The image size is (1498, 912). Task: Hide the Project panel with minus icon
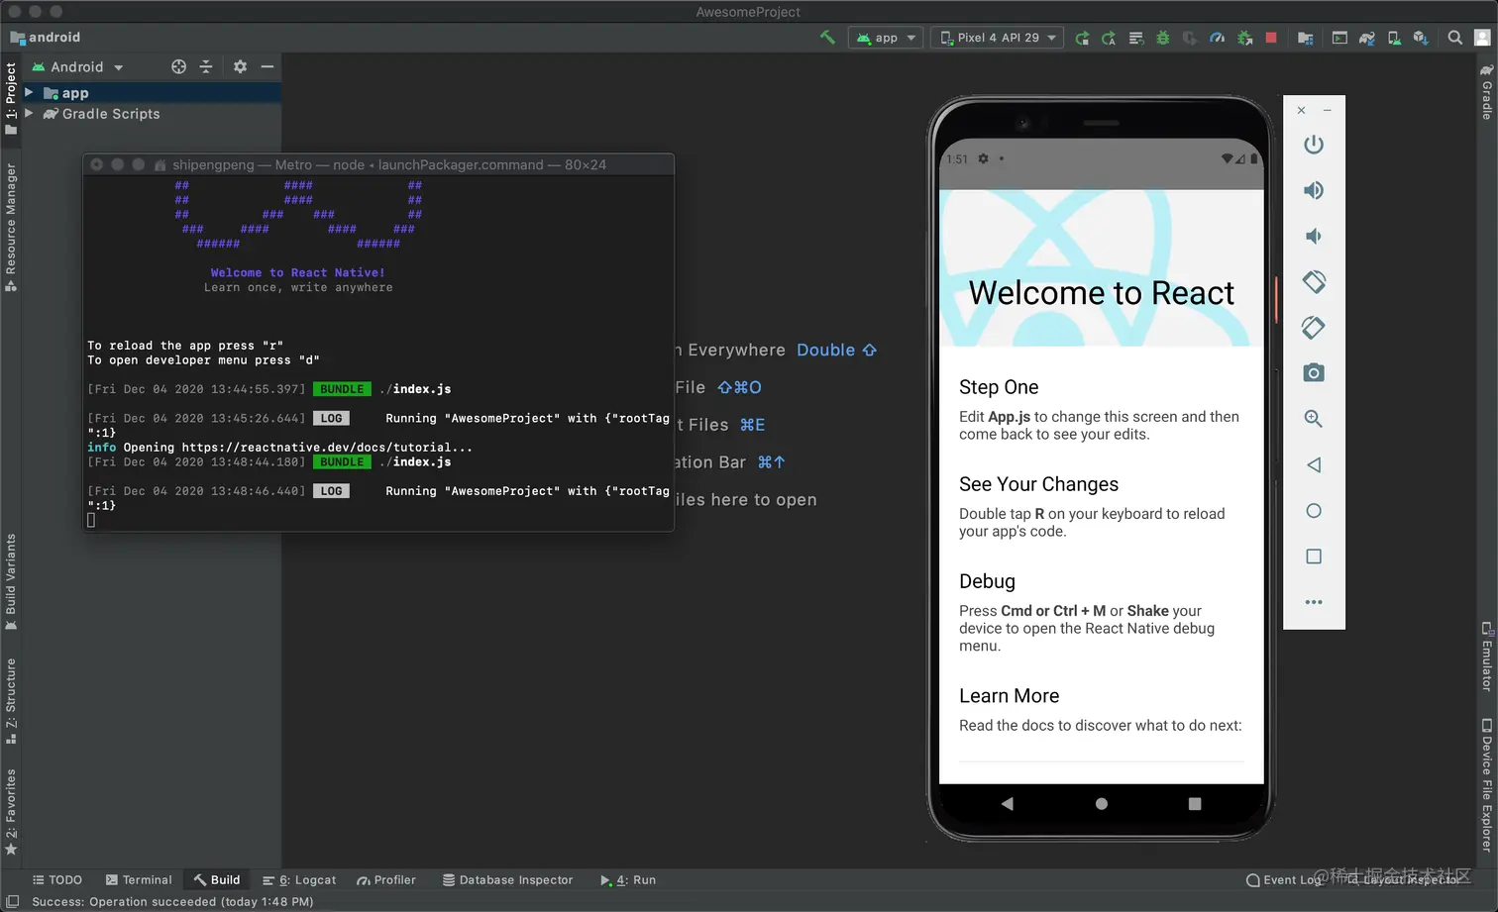267,66
